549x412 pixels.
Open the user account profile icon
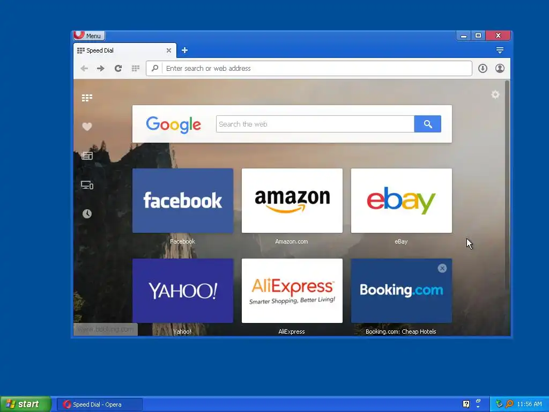pos(500,68)
